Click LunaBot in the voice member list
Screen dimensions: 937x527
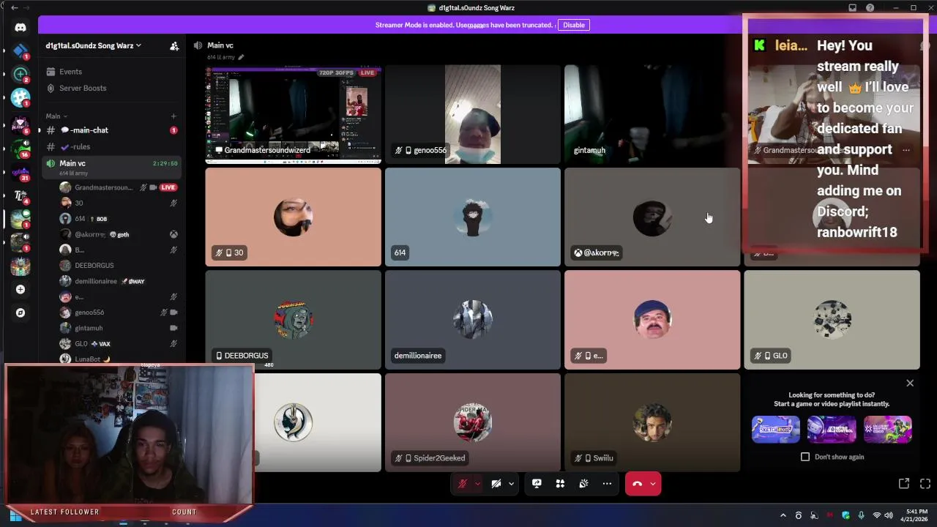pyautogui.click(x=88, y=359)
